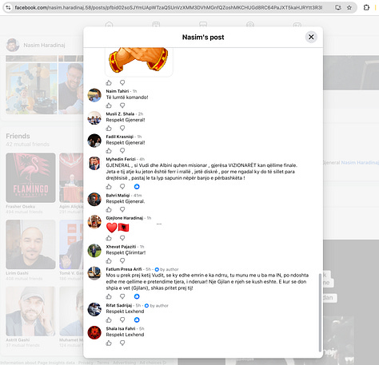The height and width of the screenshot is (365, 379).
Task: Reply to Bahri Maliqi's comment
Action: coord(122,209)
